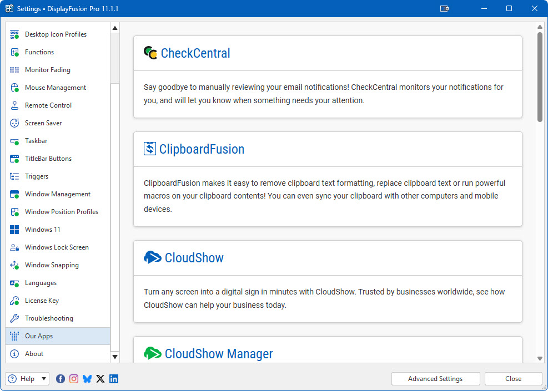Image resolution: width=548 pixels, height=391 pixels.
Task: Click the Facebook icon in the footer
Action: [61, 379]
